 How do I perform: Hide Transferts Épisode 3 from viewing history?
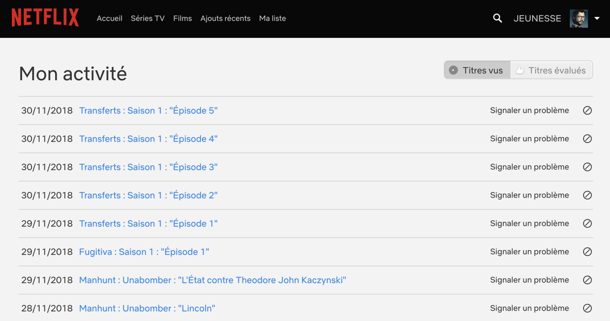coord(587,167)
